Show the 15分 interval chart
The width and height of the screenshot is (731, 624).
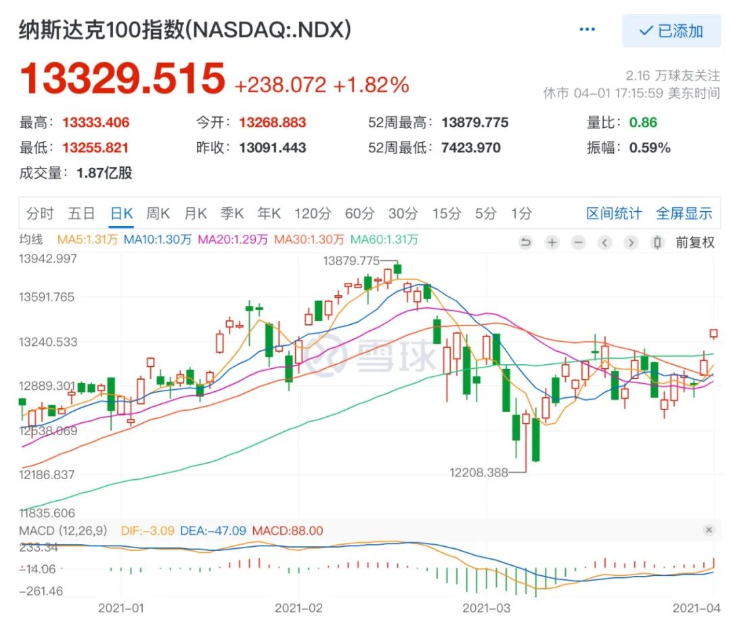[x=446, y=213]
